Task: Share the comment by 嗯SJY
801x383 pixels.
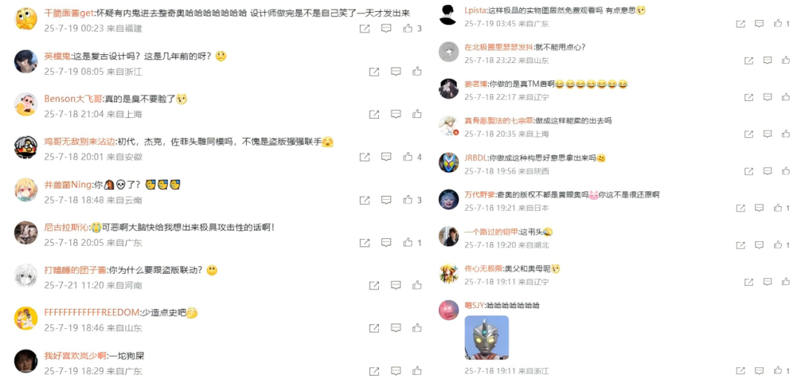Action: pos(740,370)
